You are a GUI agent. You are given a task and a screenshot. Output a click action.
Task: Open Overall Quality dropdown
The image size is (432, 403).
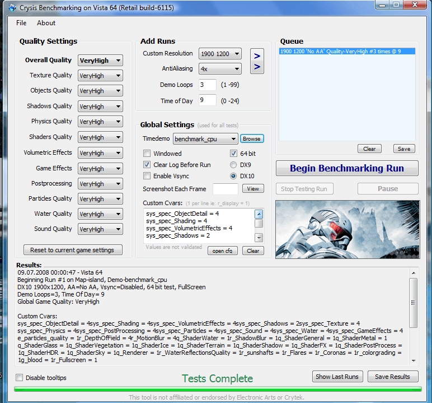[x=100, y=61]
